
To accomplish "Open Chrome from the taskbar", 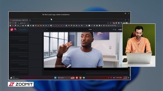I will point(80,78).
